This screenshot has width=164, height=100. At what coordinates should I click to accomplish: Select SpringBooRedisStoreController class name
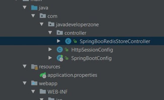tap(115, 41)
